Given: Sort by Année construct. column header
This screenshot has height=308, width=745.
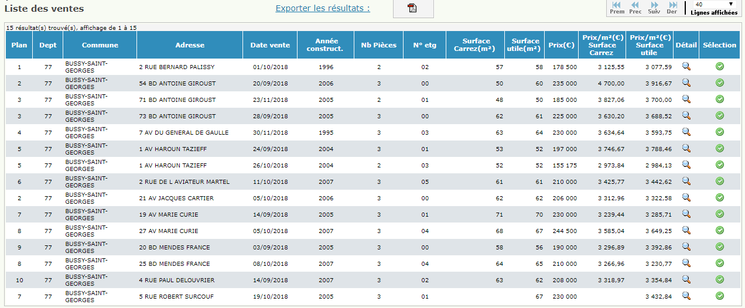Looking at the screenshot, I should (325, 45).
